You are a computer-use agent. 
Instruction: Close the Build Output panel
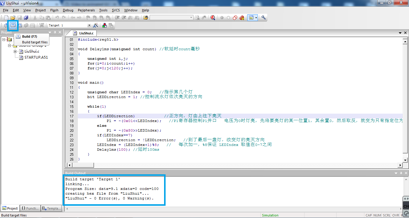[x=406, y=173]
